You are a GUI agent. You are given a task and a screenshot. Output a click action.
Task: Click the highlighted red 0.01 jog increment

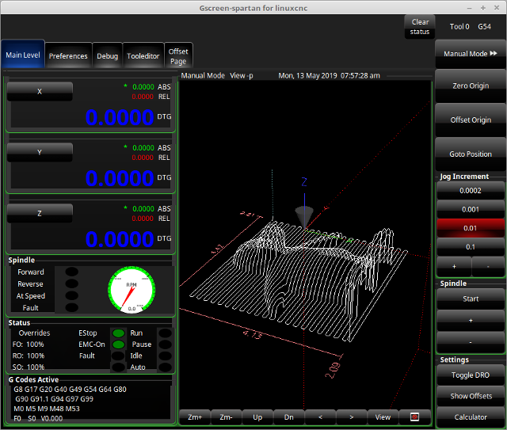pos(471,228)
